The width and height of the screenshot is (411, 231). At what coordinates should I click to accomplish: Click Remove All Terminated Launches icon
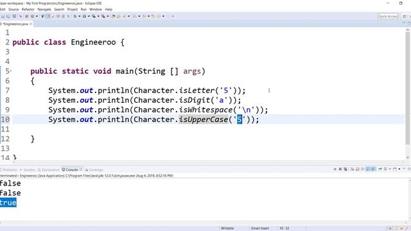pos(345,169)
